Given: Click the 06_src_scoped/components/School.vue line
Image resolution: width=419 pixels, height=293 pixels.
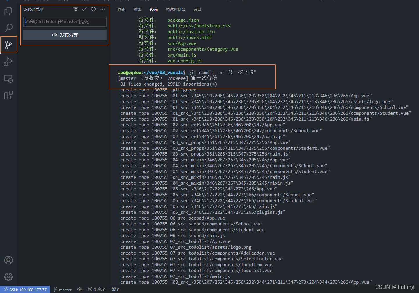Looking at the screenshot, I should point(191,224).
